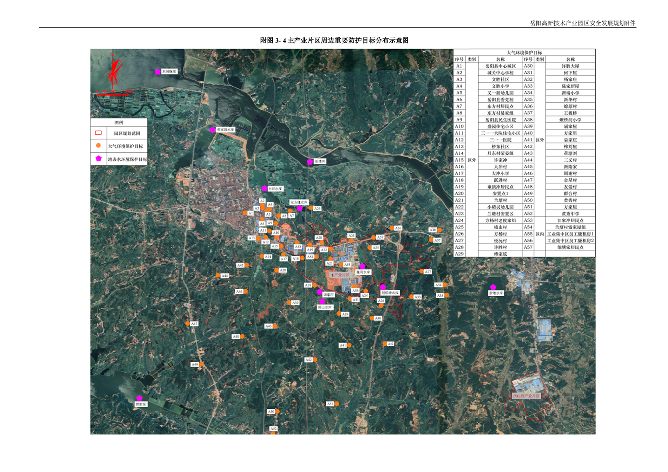Click the orange circle in the legend
The width and height of the screenshot is (668, 472).
(x=98, y=146)
